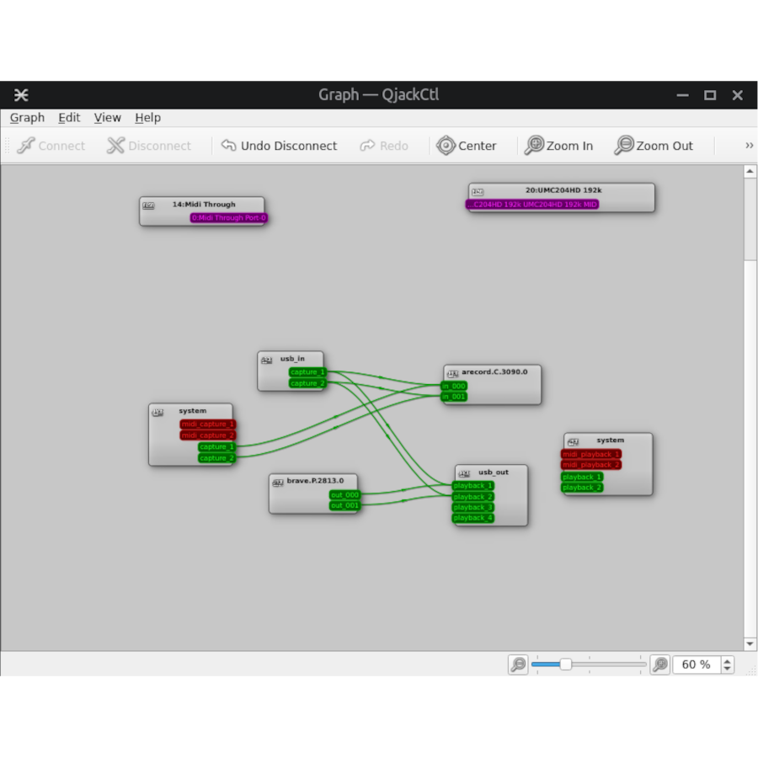Click the QjackCtl scissors icon in title bar
Image resolution: width=758 pixels, height=758 pixels.
tap(20, 94)
